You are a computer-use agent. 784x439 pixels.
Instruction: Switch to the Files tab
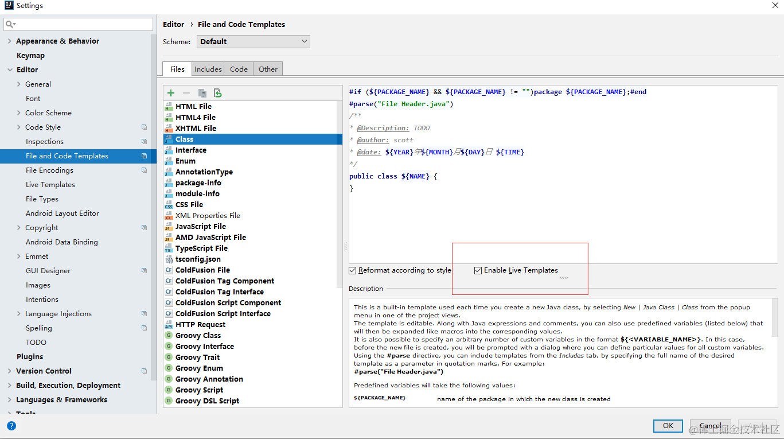[x=177, y=69]
